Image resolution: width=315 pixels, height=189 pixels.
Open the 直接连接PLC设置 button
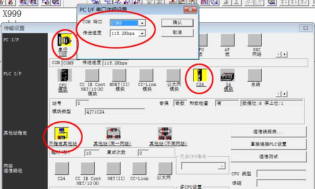(269, 144)
